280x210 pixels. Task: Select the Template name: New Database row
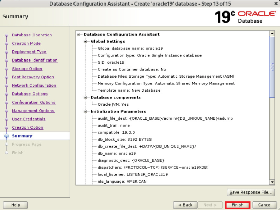pyautogui.click(x=129, y=90)
